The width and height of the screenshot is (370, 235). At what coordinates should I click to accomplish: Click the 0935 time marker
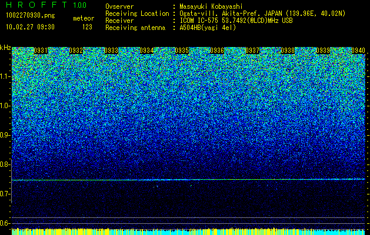pos(182,51)
